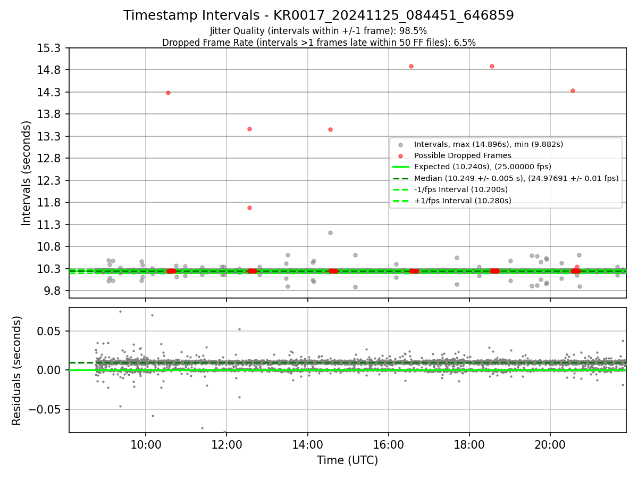Click the red point at 14.35s near 20:35

(573, 90)
